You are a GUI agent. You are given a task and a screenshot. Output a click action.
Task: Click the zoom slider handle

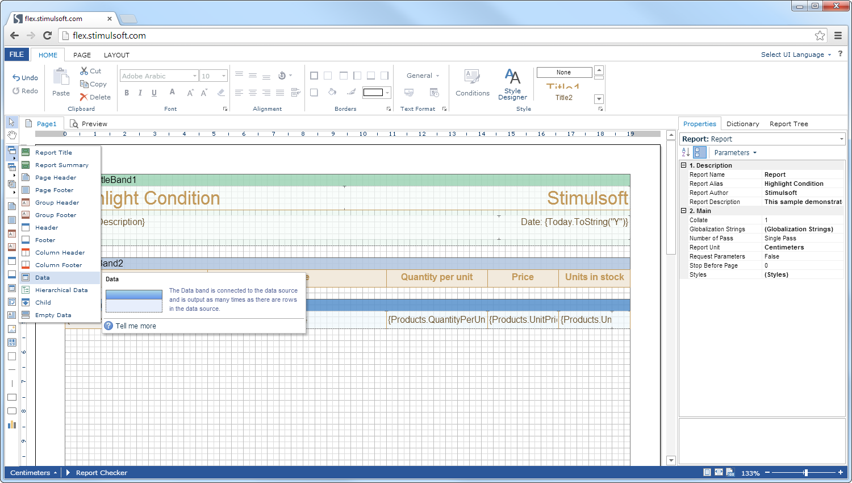coord(805,473)
